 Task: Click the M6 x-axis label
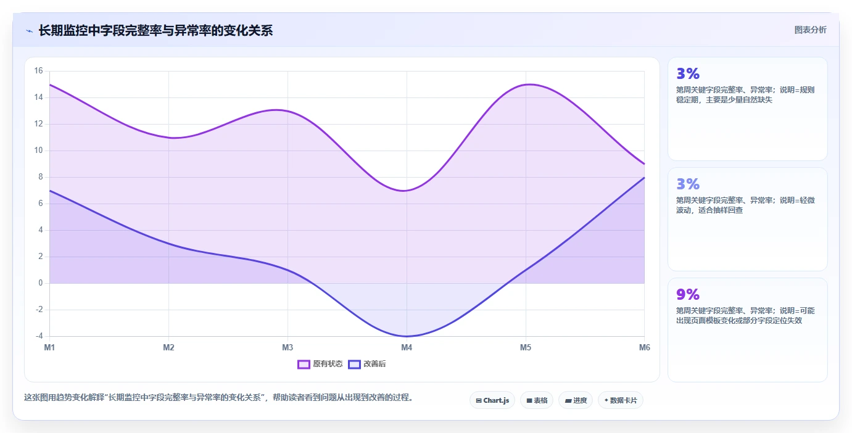tap(645, 347)
